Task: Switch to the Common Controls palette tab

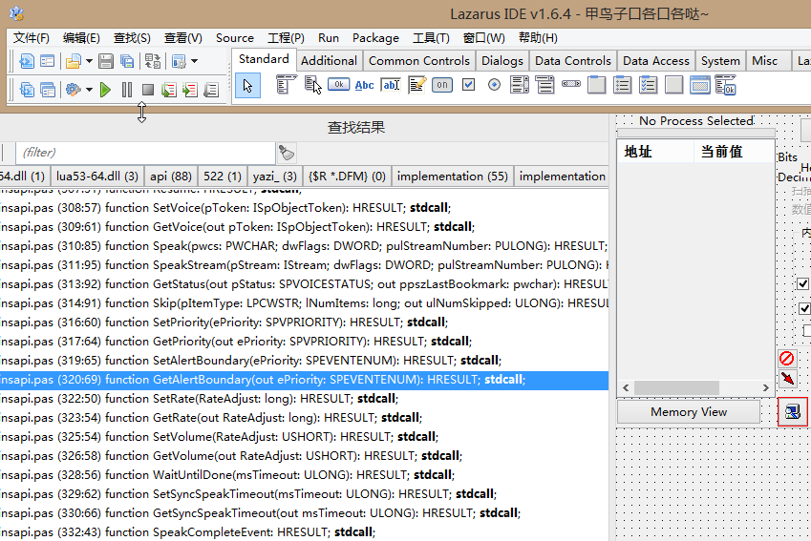Action: click(x=418, y=61)
